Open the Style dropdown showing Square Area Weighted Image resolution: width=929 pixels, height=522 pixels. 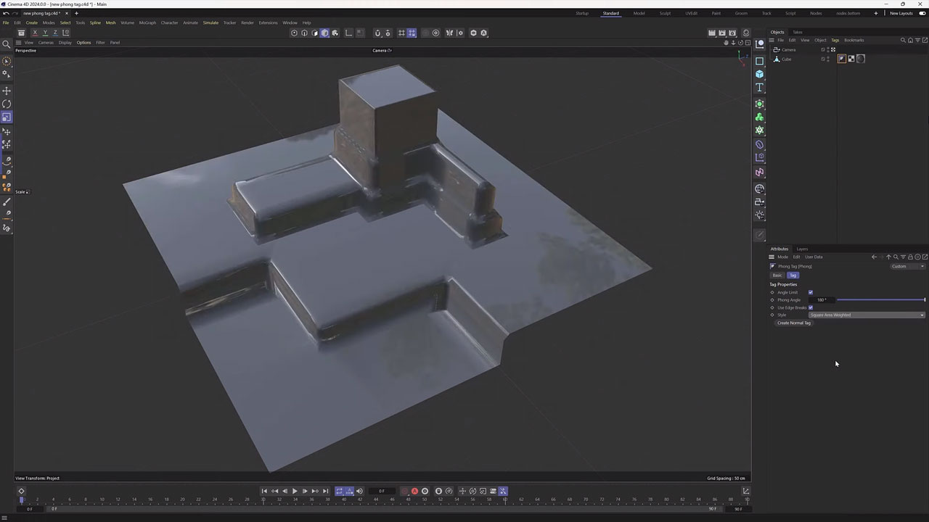point(864,315)
